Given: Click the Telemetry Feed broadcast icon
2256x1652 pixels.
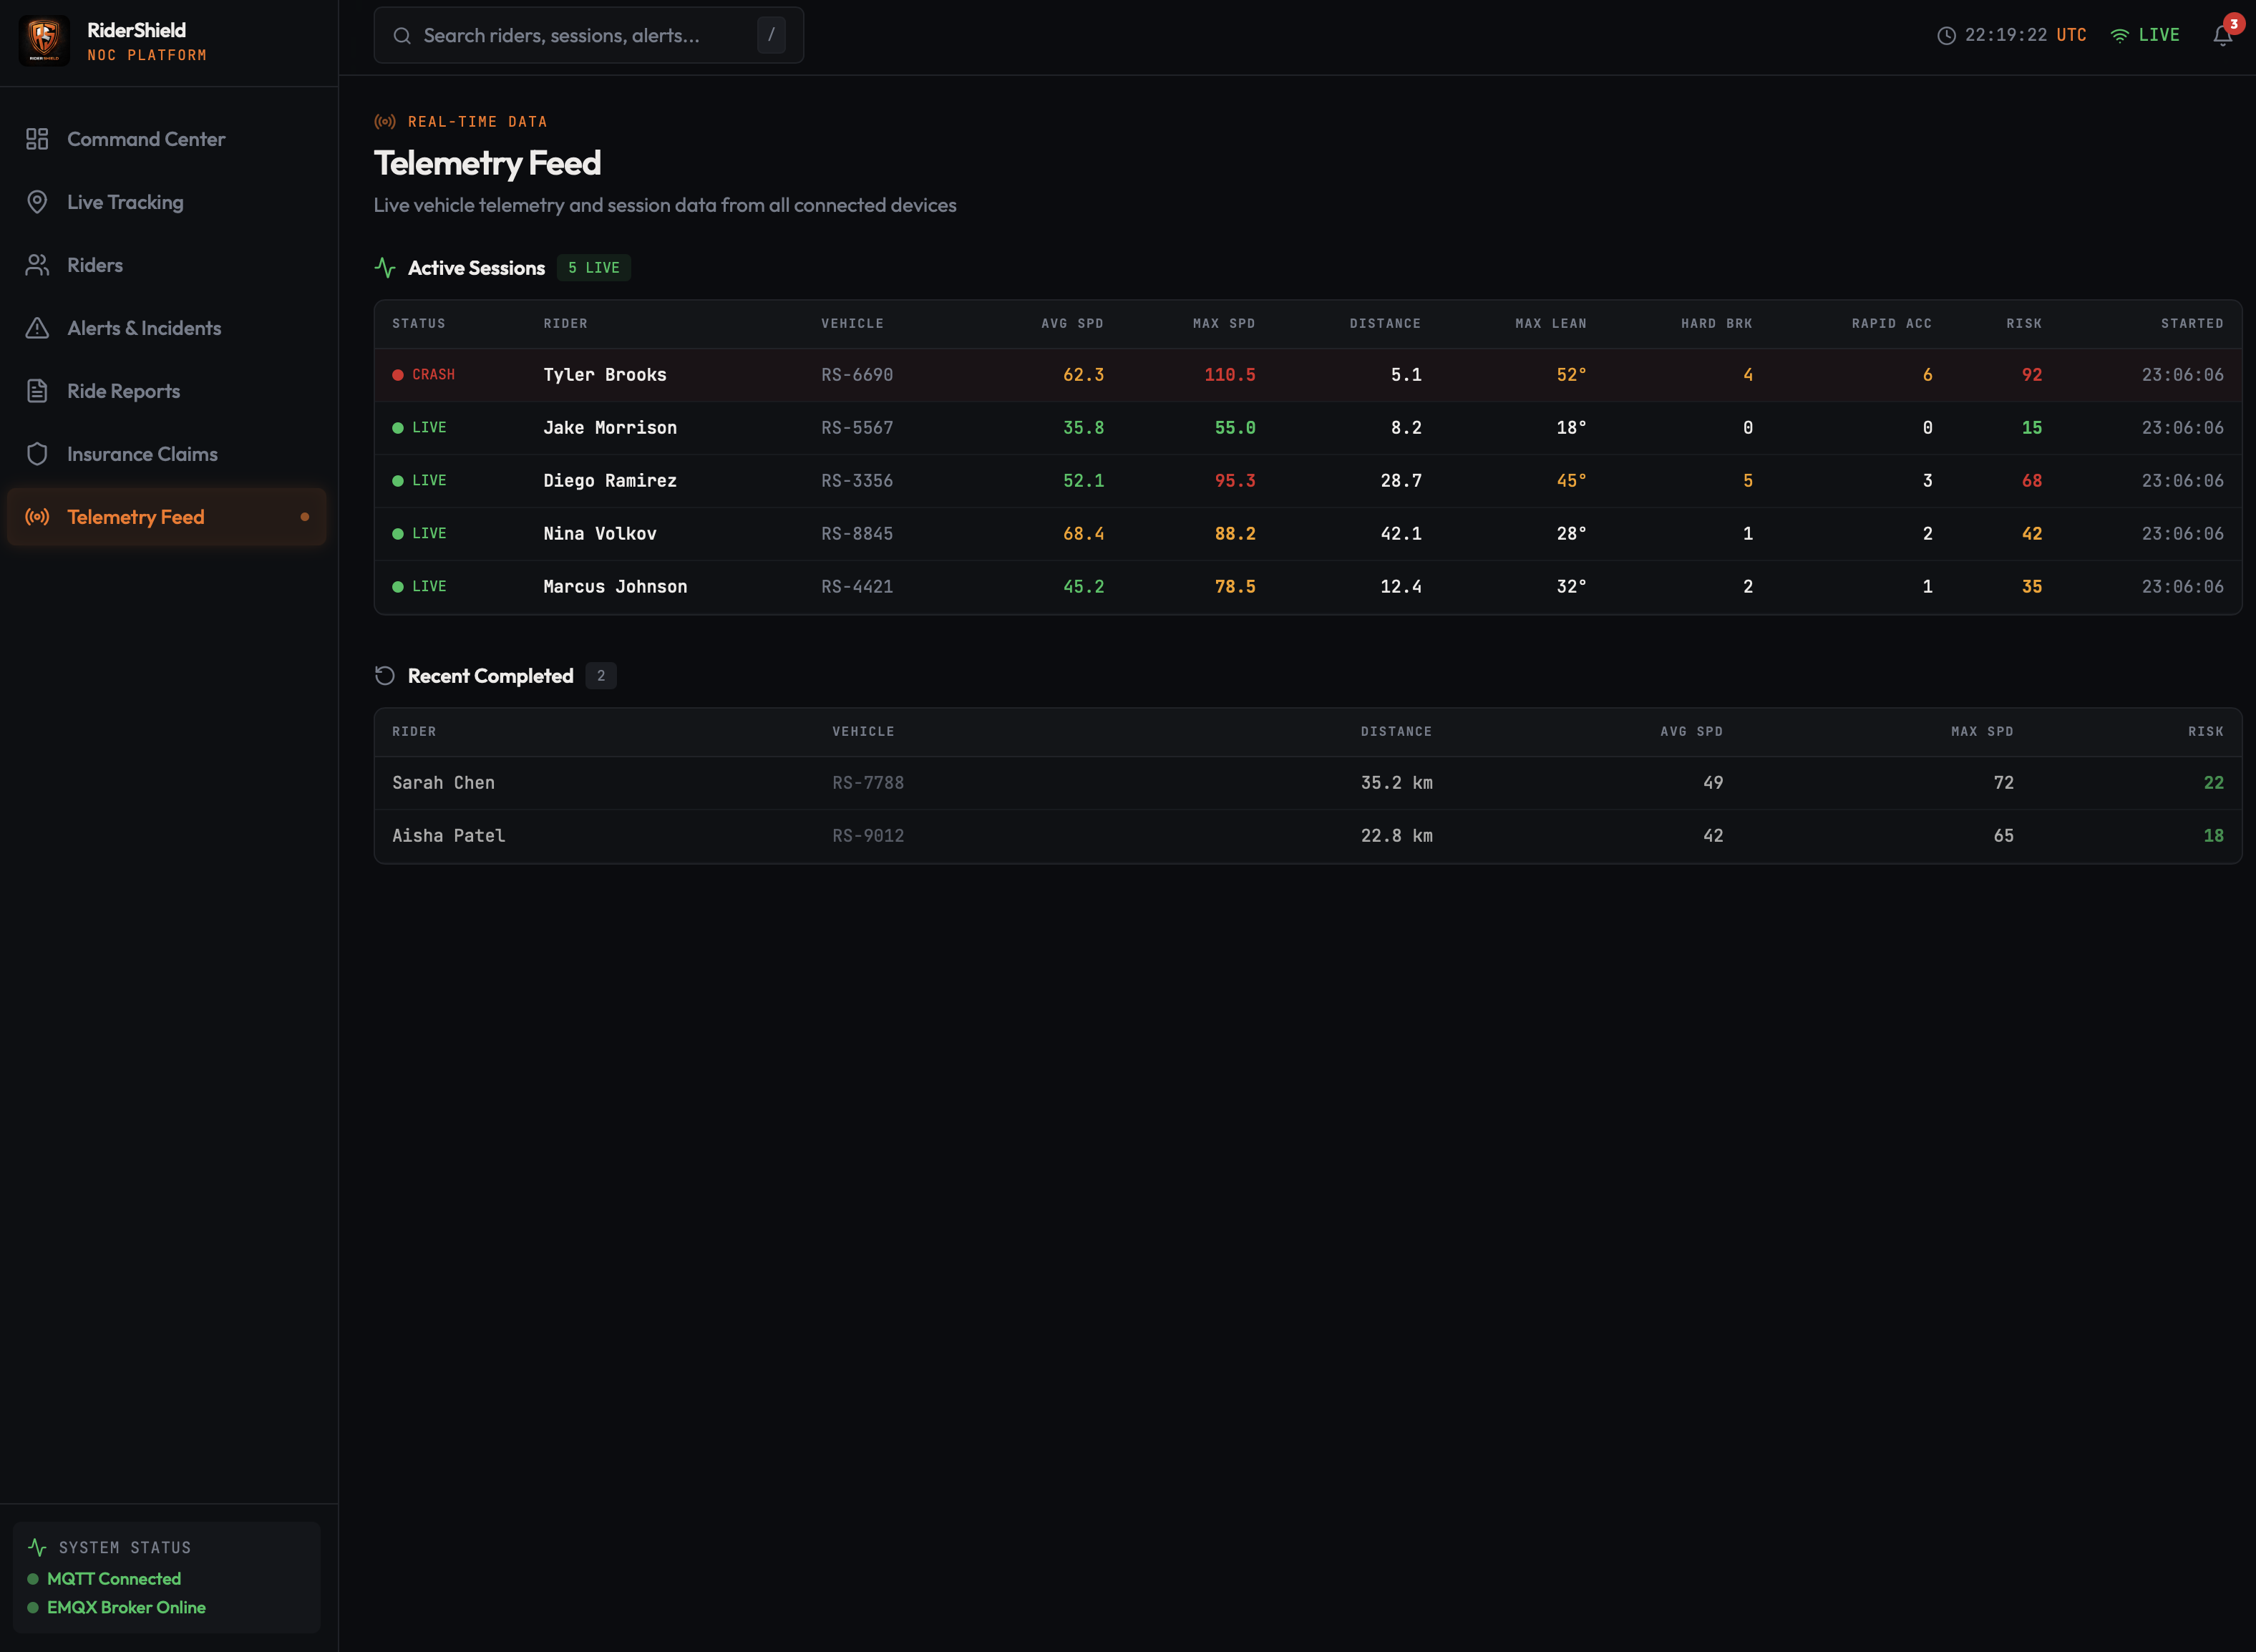Looking at the screenshot, I should tap(37, 517).
